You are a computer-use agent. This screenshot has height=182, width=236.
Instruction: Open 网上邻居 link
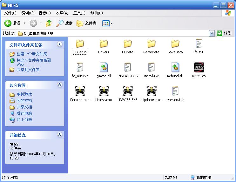pos(24,119)
